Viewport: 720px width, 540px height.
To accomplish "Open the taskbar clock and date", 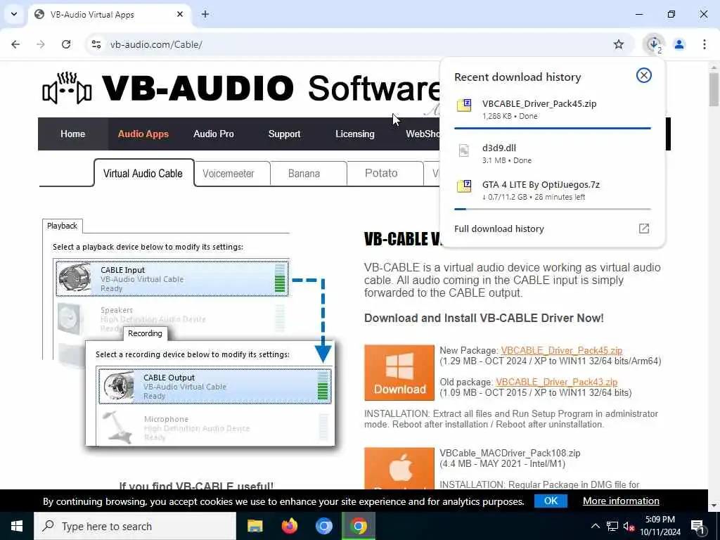I will [x=660, y=526].
